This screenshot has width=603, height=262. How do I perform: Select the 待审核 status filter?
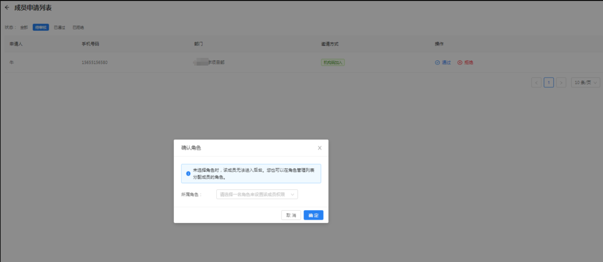point(41,27)
